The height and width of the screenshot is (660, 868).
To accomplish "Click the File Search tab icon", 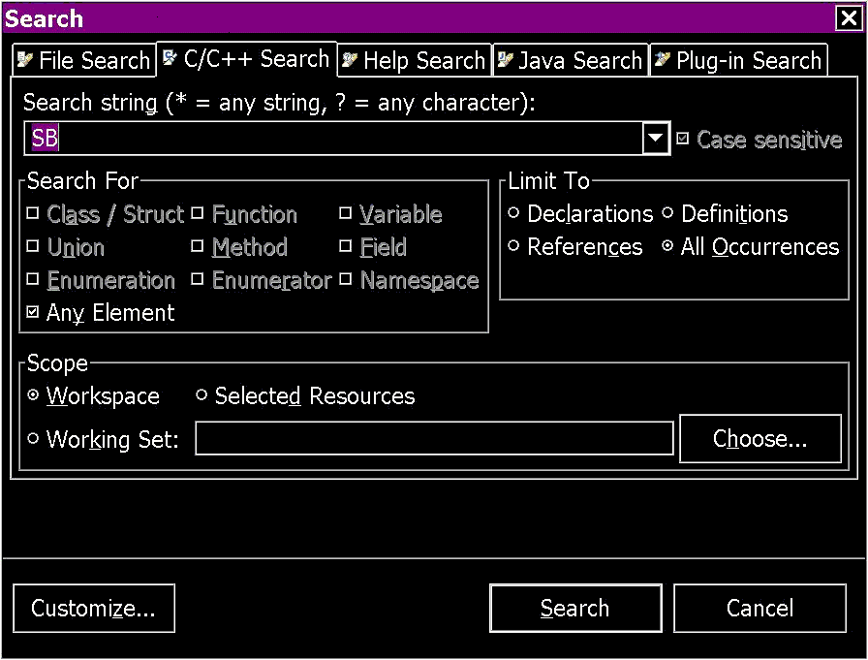I will point(24,59).
